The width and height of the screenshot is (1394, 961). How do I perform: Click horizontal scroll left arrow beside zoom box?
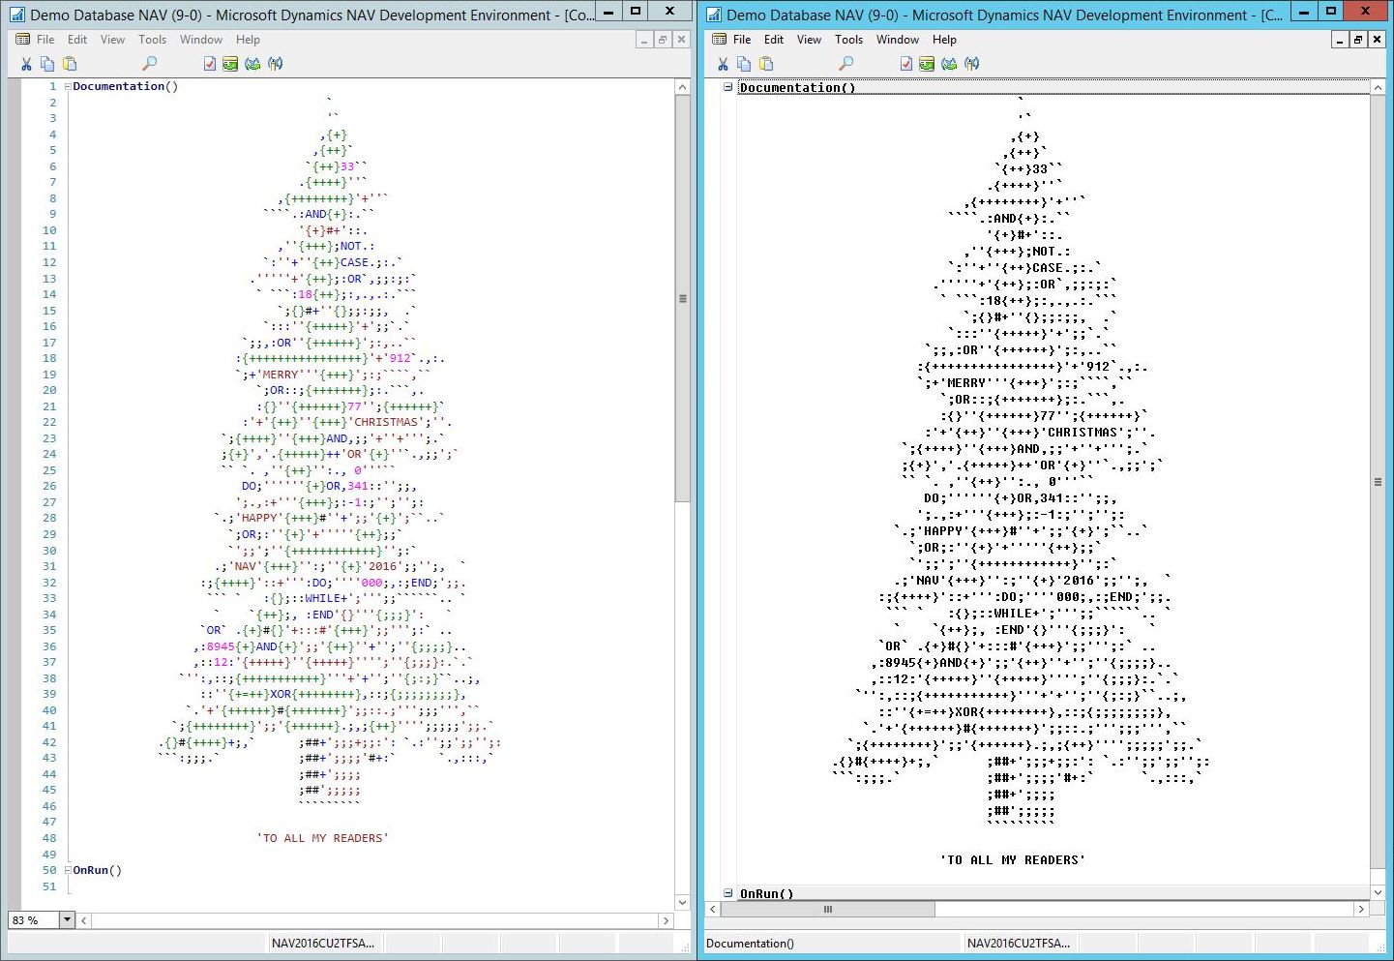pyautogui.click(x=84, y=920)
